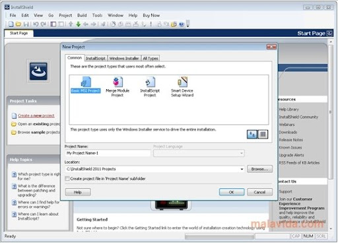Screen dimensions: 338x243
Task: Open the Location dropdown arrow
Action: tap(242, 169)
